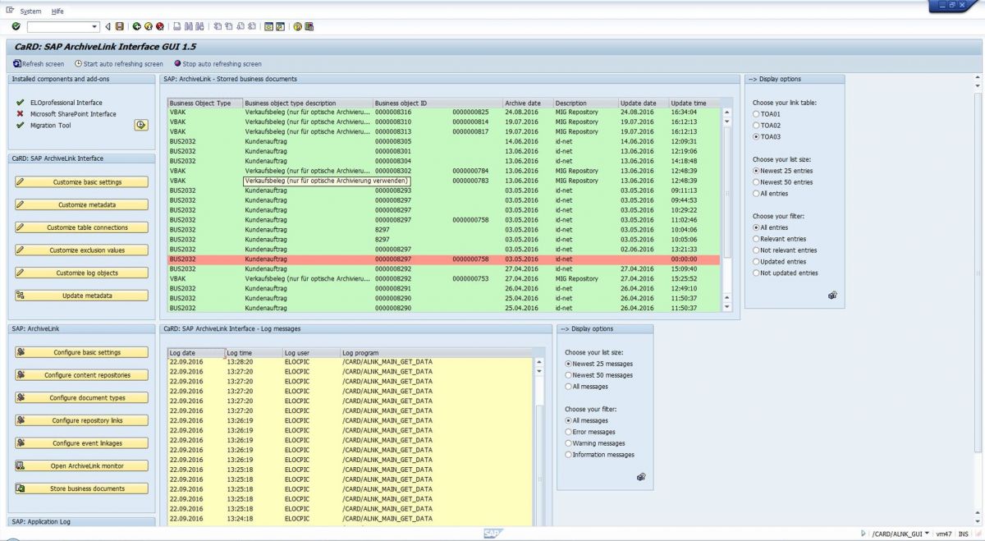985x541 pixels.
Task: Click log messages table vertical scrollbar
Action: coord(539,443)
